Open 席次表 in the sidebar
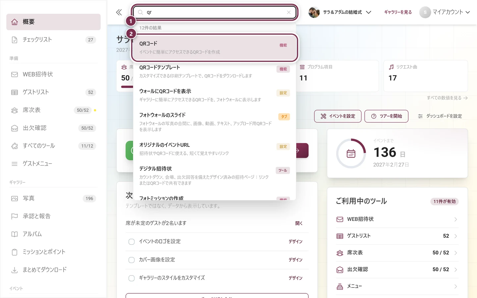 coord(53,110)
